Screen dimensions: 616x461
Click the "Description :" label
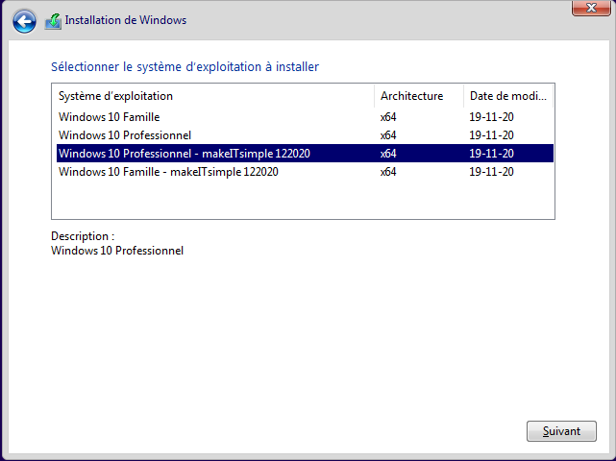click(x=82, y=236)
